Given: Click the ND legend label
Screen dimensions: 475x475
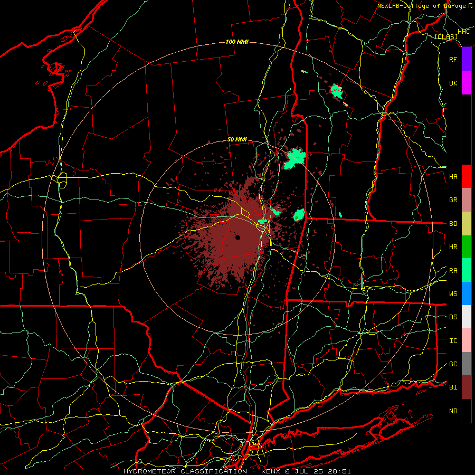Looking at the screenshot, I should [x=453, y=411].
